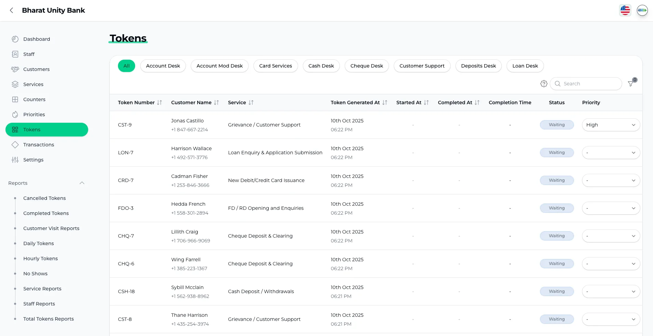The image size is (653, 336).
Task: Open the US flag language selector
Action: (625, 10)
